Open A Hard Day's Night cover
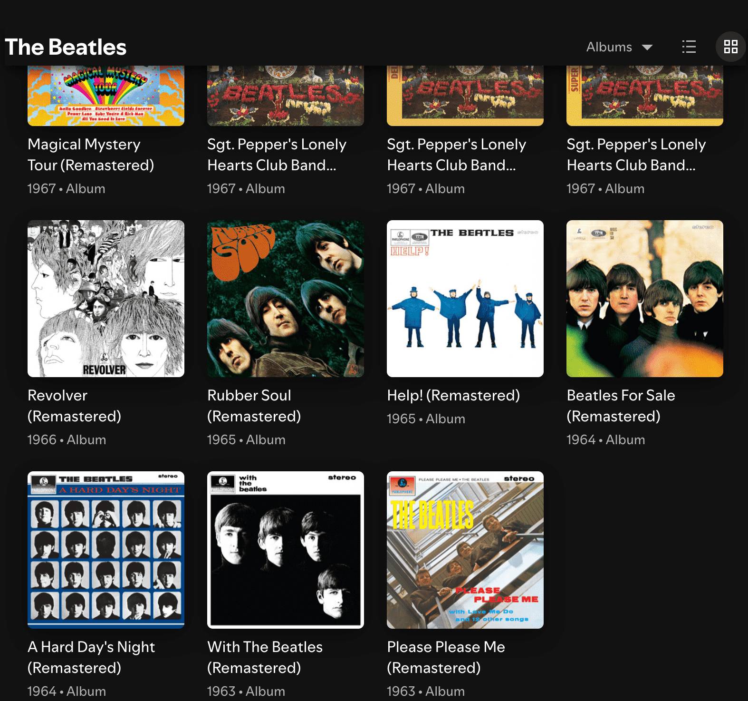Image resolution: width=748 pixels, height=701 pixels. pos(106,550)
